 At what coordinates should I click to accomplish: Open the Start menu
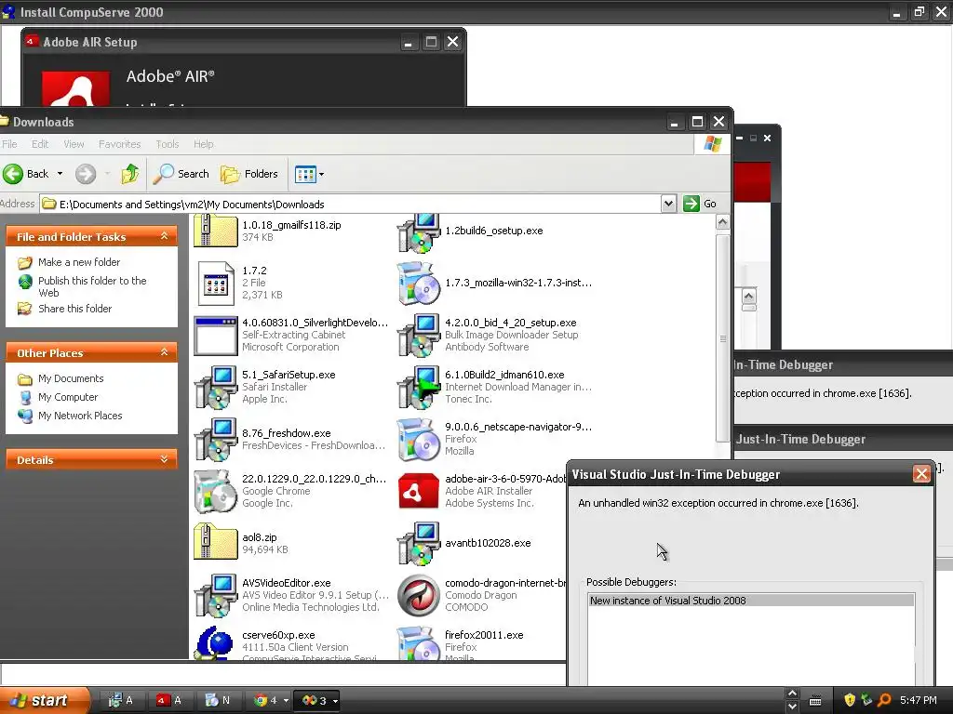point(44,700)
